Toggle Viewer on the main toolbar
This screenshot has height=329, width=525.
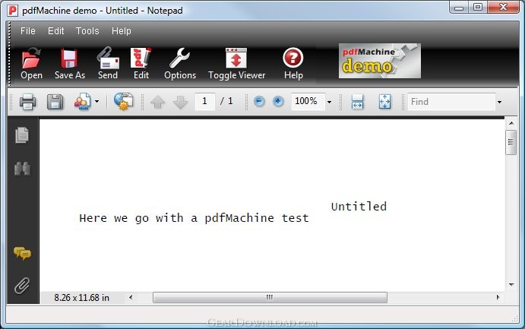click(236, 64)
